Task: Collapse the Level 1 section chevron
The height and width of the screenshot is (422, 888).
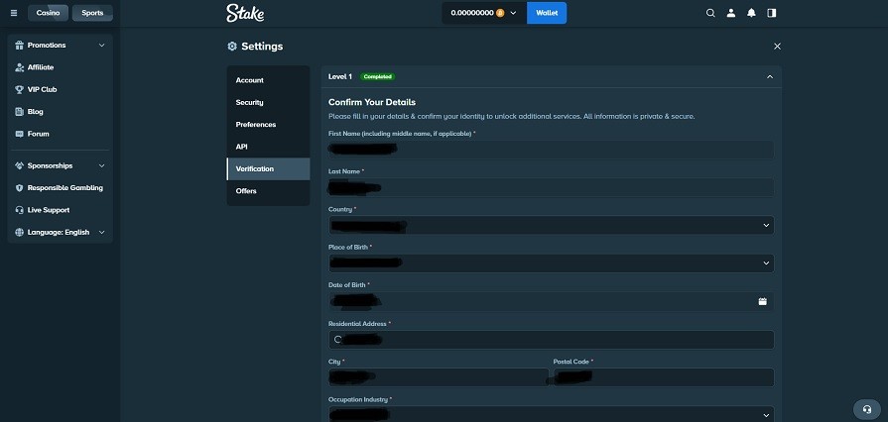Action: coord(770,77)
